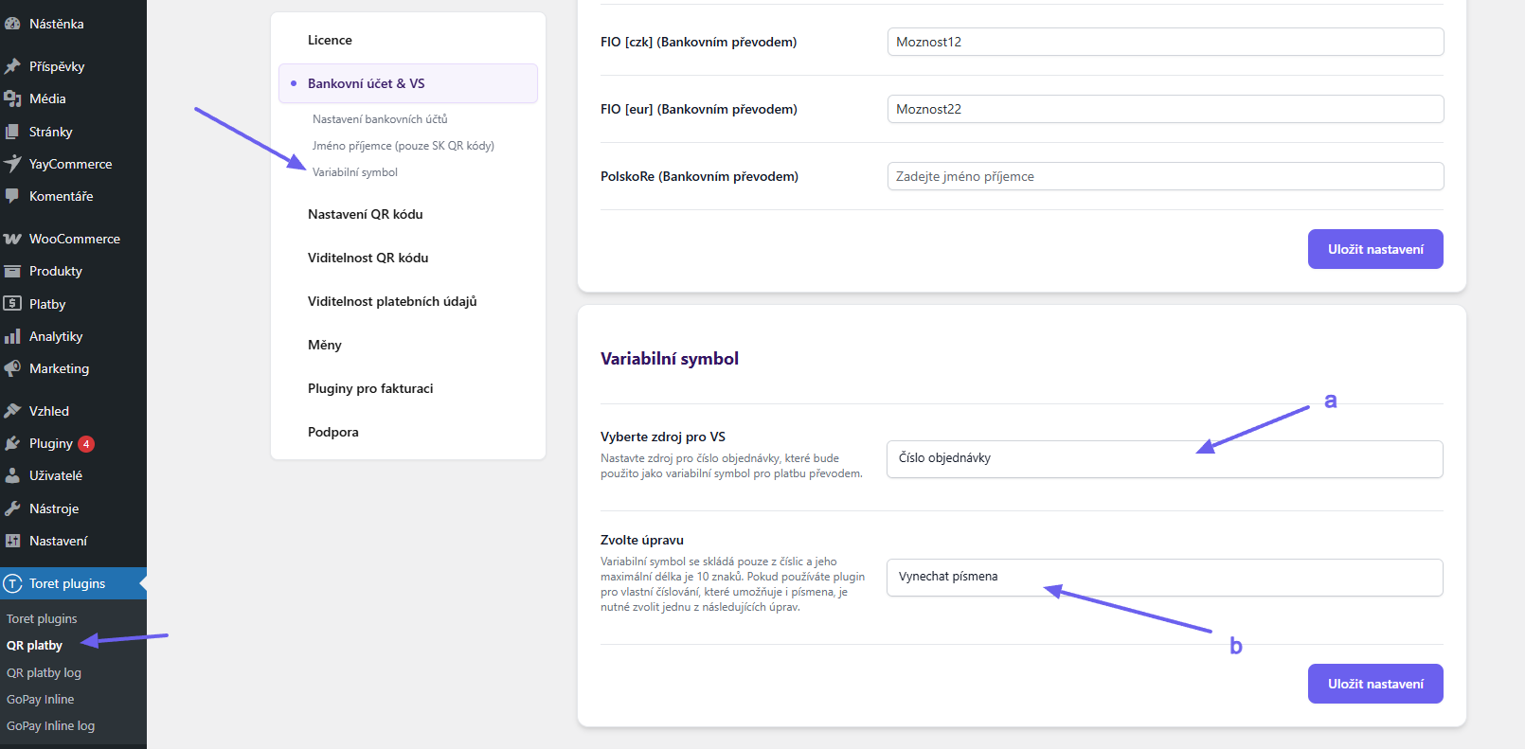Click the Pluginy plug icon
1525x749 pixels.
[12, 443]
